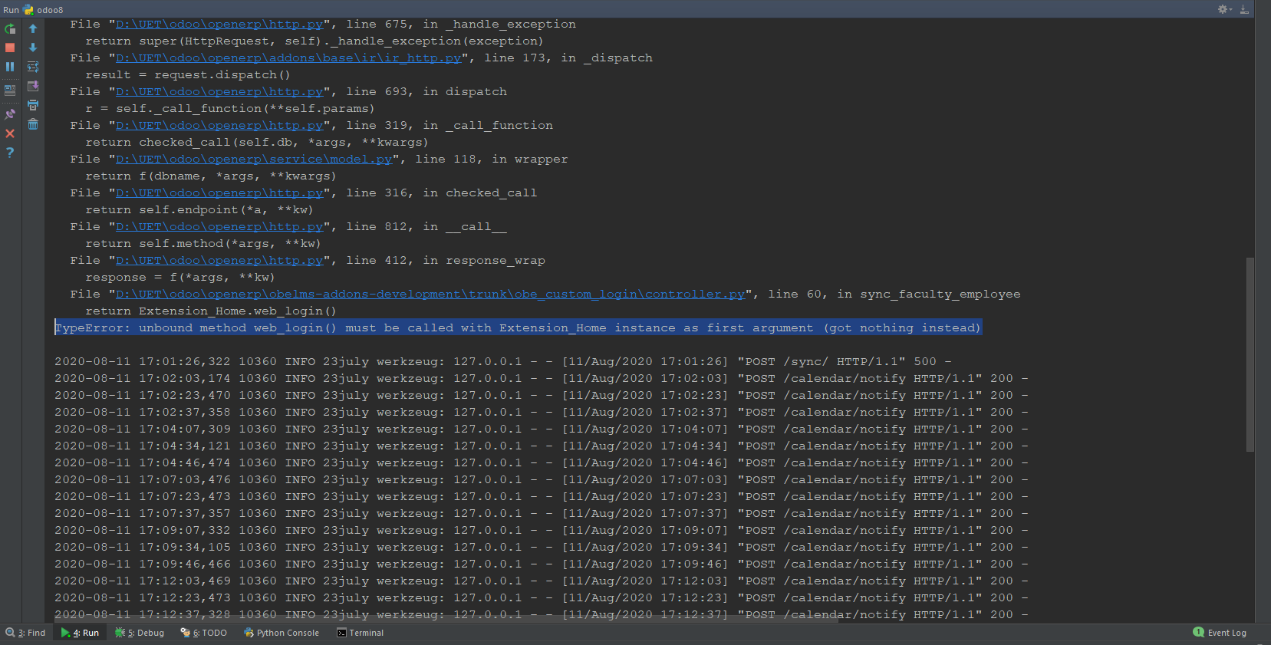Screen dimensions: 1271x645
Task: Open help via the question mark icon
Action: [x=10, y=153]
